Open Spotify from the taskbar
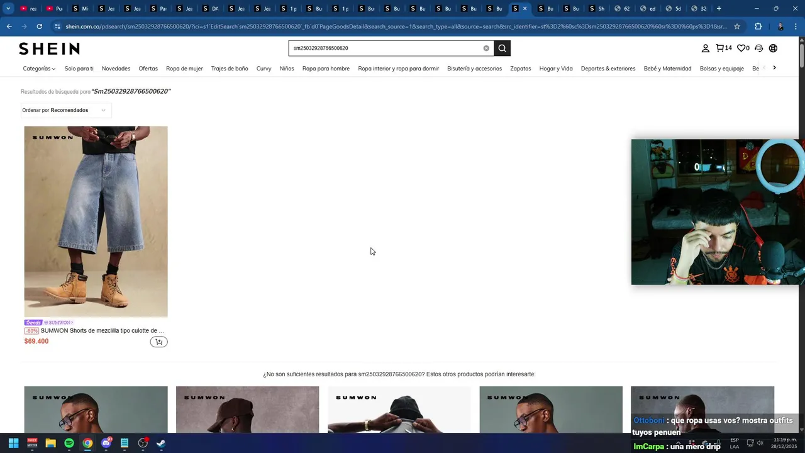Viewport: 805px width, 453px height. 69,443
